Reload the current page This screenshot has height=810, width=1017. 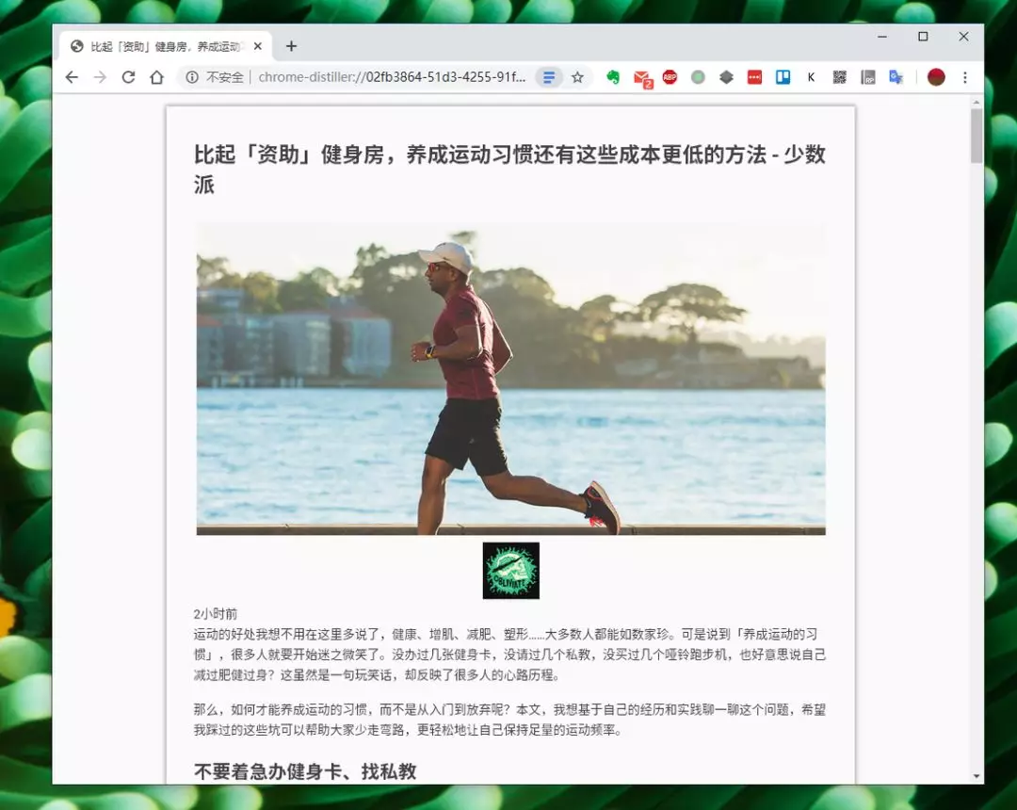[x=128, y=77]
